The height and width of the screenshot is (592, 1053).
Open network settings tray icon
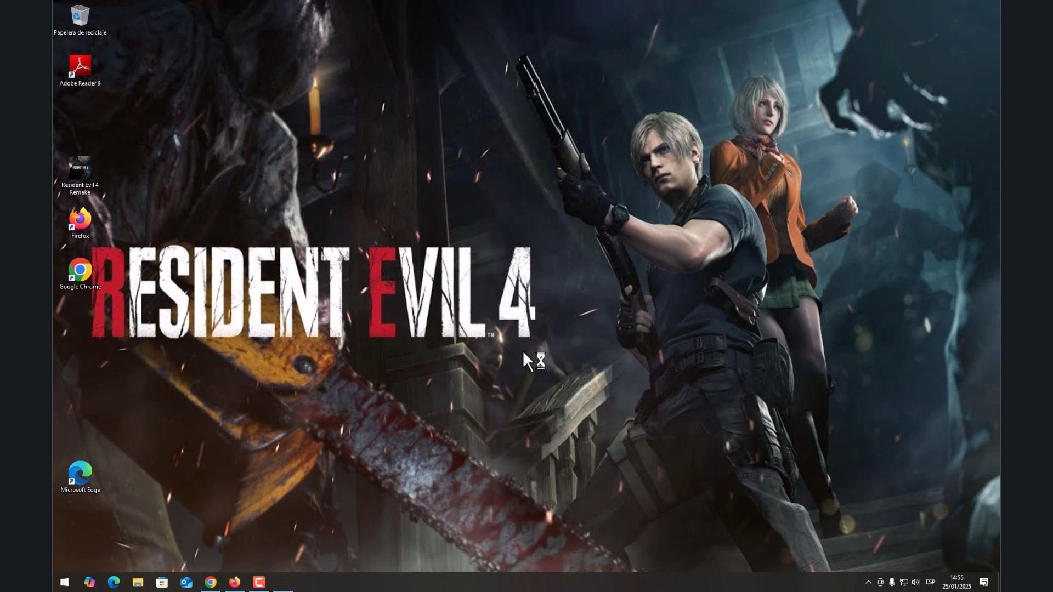pos(903,582)
